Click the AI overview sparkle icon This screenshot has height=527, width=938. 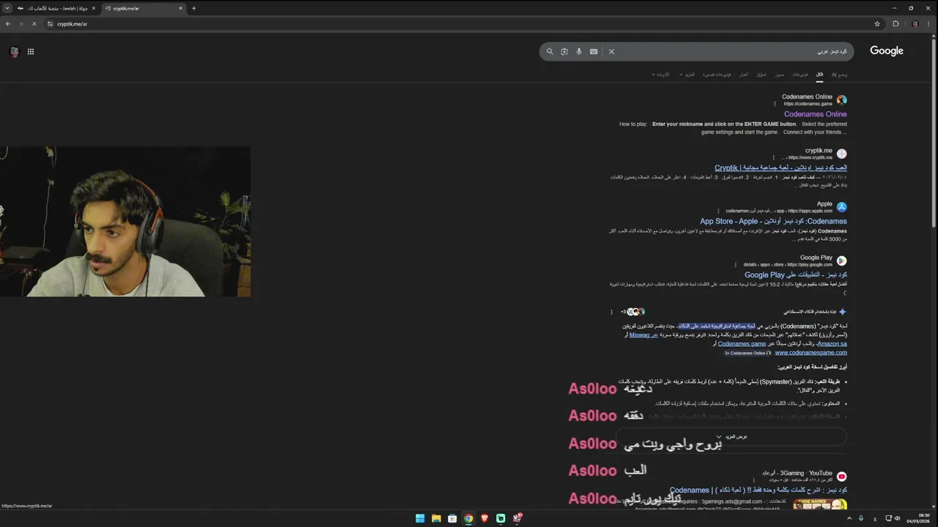(x=842, y=312)
